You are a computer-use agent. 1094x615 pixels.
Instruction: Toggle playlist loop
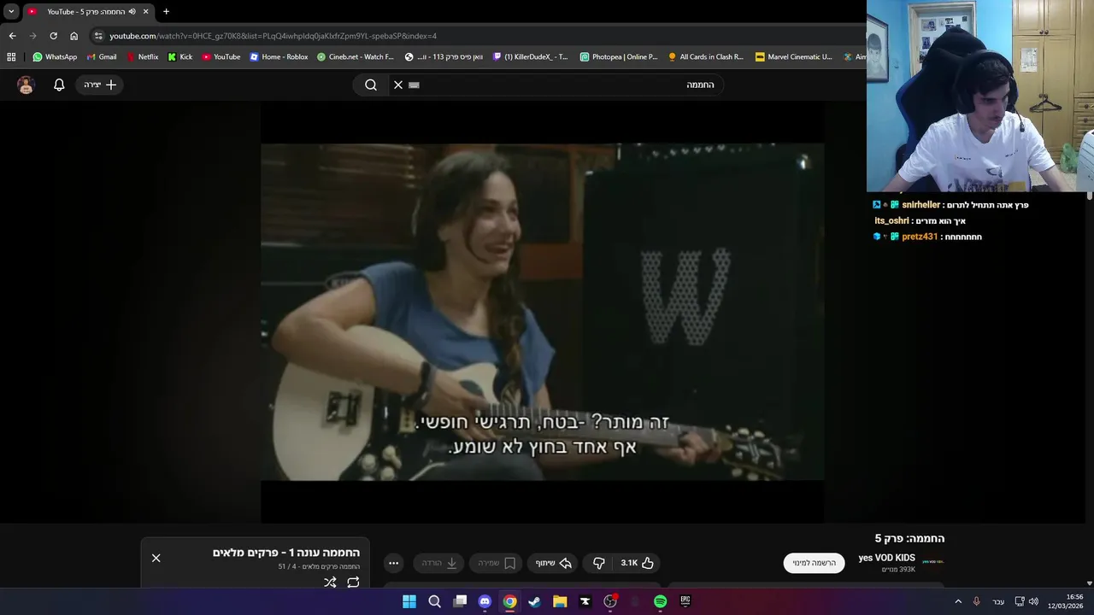(353, 583)
